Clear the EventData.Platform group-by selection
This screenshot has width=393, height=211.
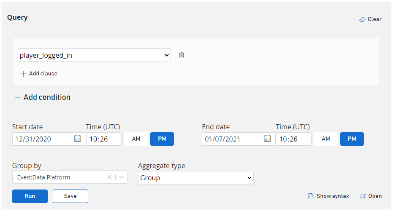tap(109, 177)
